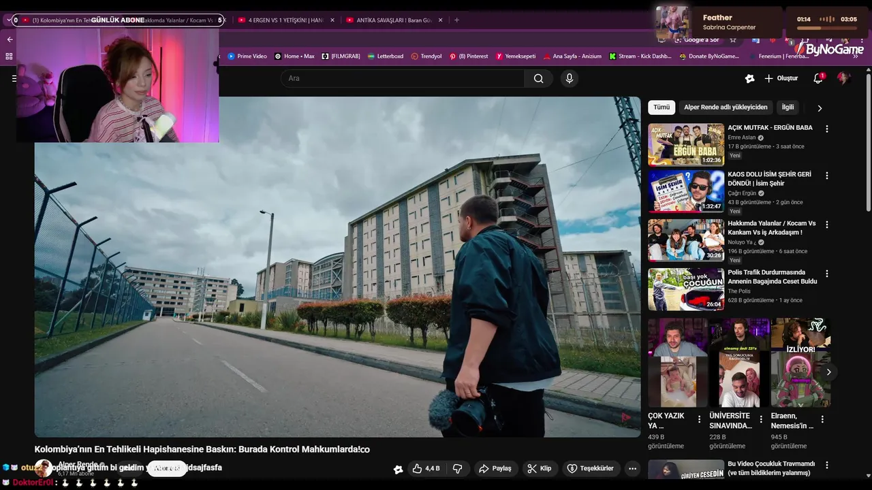
Task: Close the 4 ERGEN VS 1 YETİŞKİN tab
Action: tap(332, 20)
